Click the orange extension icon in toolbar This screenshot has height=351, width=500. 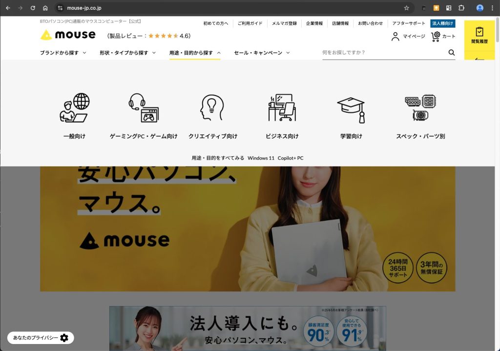tap(436, 8)
